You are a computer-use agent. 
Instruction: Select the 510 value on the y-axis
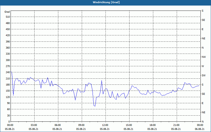[x=8, y=17]
